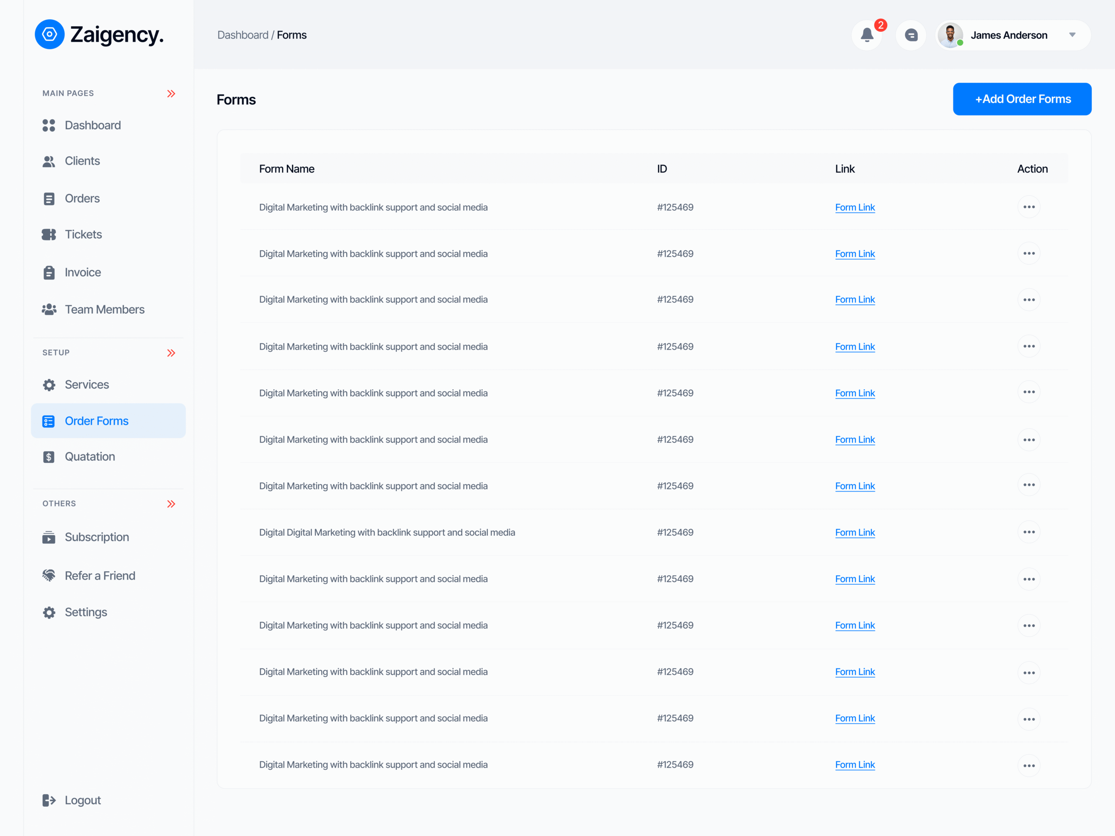Go to the Services menu item
1115x836 pixels.
tap(87, 384)
